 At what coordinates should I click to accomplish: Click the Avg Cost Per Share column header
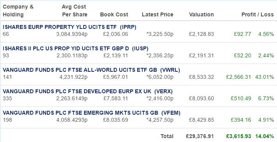pyautogui.click(x=74, y=11)
